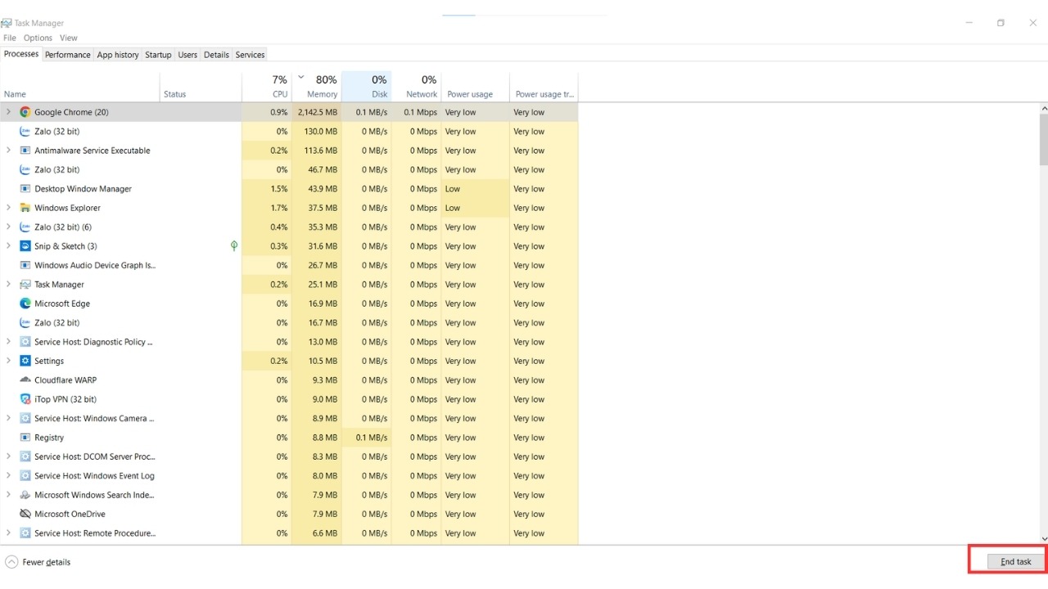Expand Microsoft Windows Search Indexer entry

[x=8, y=495]
